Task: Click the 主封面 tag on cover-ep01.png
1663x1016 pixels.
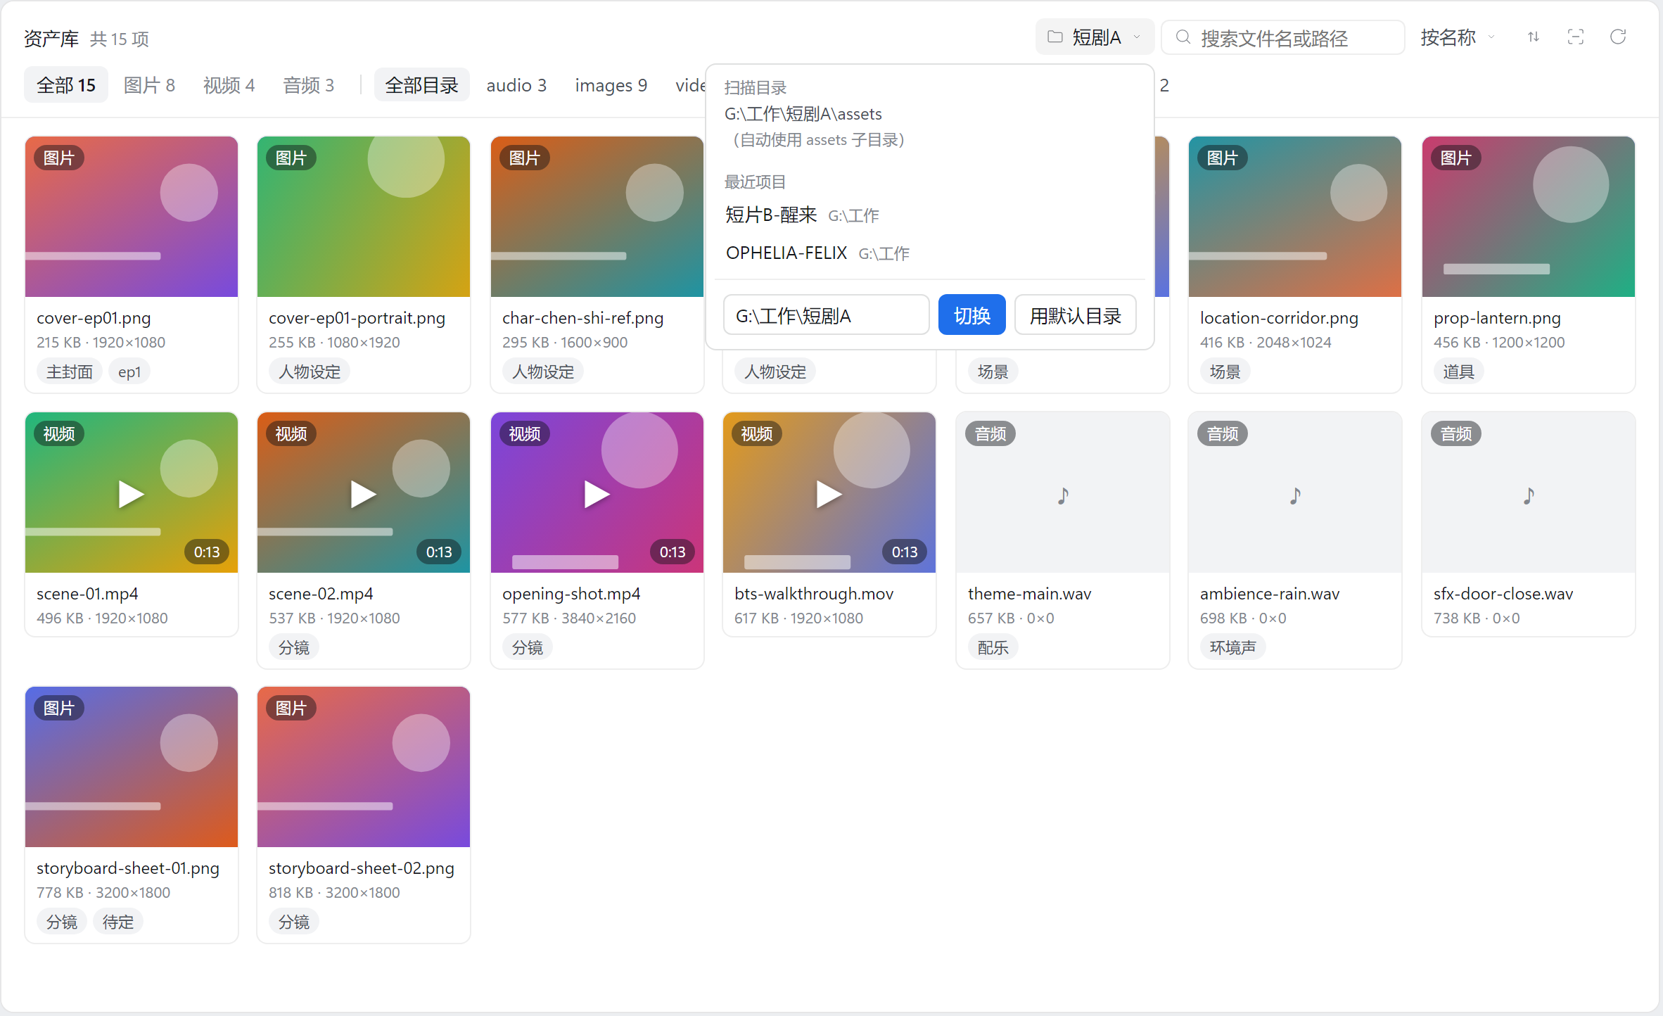Action: (70, 372)
